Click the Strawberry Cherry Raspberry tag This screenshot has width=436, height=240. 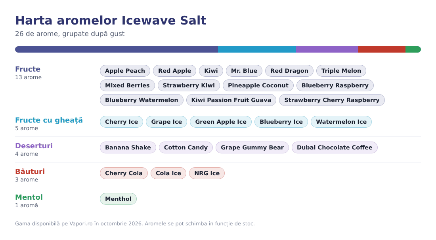point(332,100)
